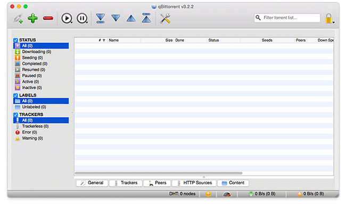
Task: Toggle alternative speed limits speedometer icon
Action: click(227, 194)
